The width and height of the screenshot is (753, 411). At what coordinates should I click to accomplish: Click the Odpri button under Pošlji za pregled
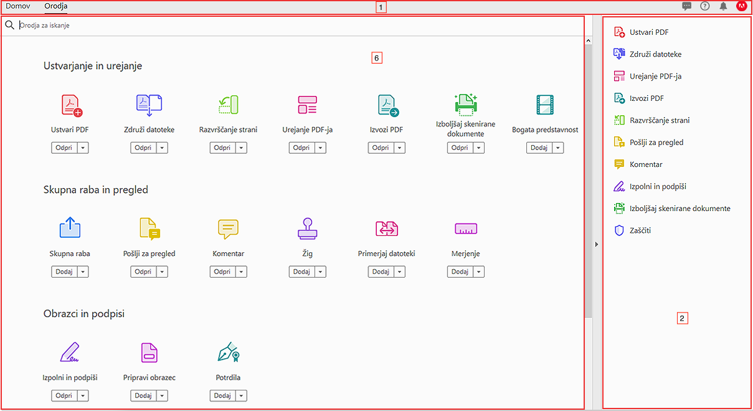pos(143,272)
